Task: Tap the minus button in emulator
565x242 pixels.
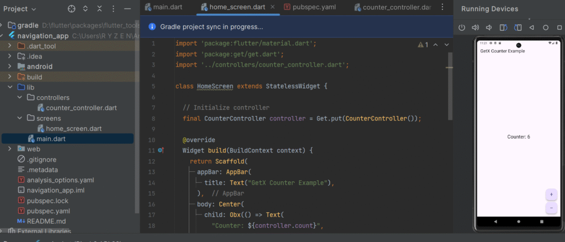Action: coord(551,208)
